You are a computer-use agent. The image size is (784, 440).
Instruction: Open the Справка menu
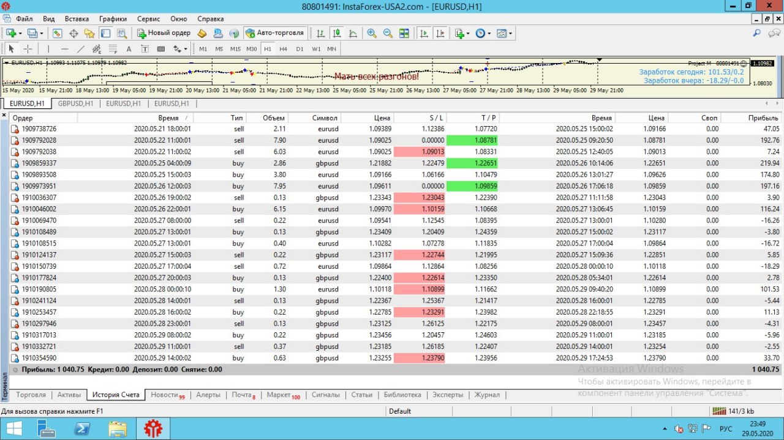point(211,19)
